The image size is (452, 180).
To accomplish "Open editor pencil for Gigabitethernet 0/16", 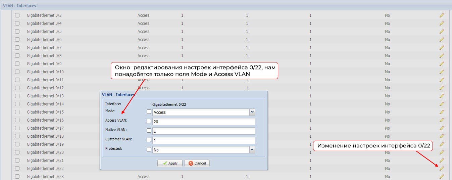I will pos(442,120).
